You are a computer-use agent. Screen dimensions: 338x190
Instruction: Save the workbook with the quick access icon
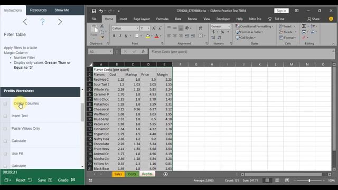(x=94, y=11)
